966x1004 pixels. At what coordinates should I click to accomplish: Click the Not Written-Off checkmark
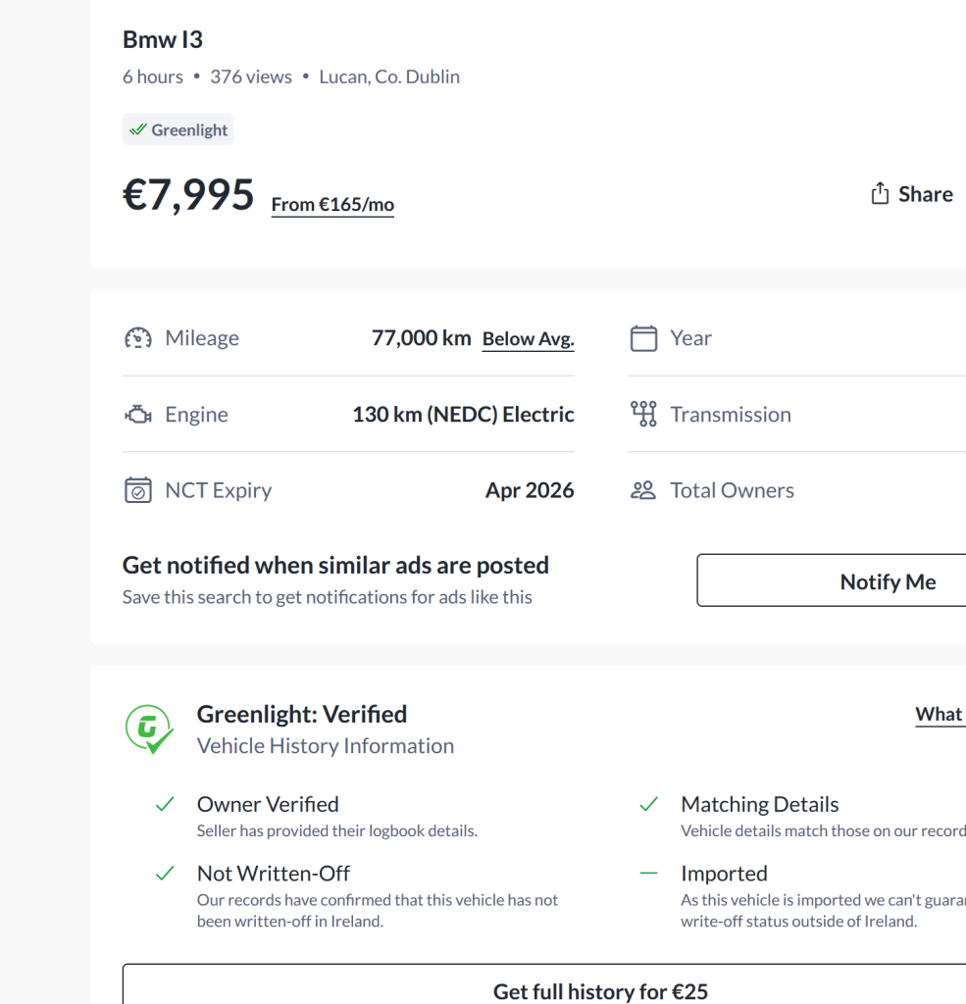[x=165, y=874]
